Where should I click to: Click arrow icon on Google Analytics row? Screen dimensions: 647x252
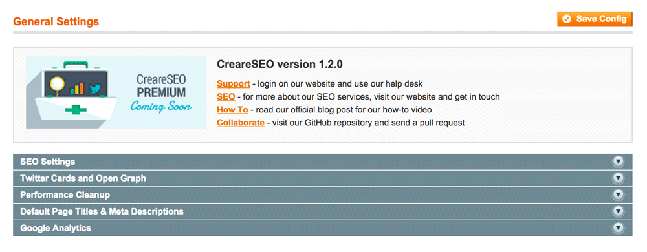618,227
